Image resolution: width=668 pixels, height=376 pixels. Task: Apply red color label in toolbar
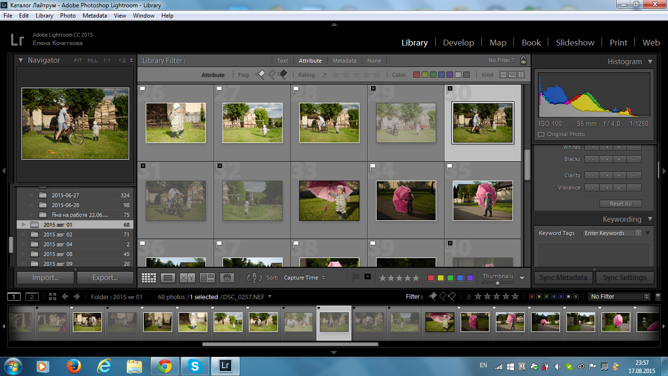tap(431, 278)
